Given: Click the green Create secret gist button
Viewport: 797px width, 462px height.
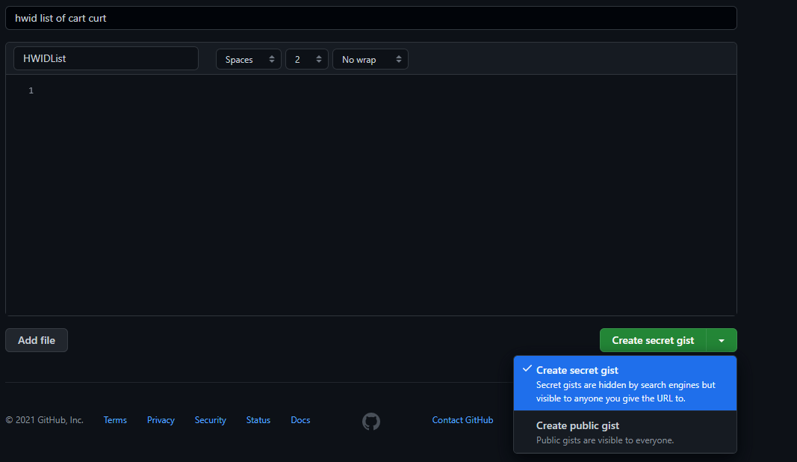Looking at the screenshot, I should tap(653, 340).
